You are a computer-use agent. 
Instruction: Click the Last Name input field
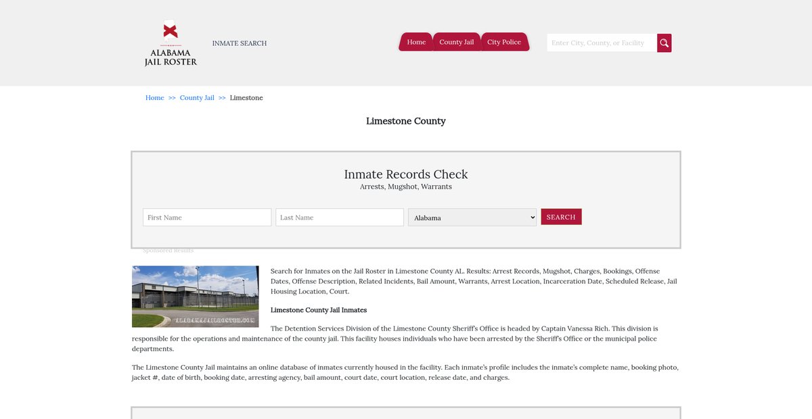coord(340,218)
